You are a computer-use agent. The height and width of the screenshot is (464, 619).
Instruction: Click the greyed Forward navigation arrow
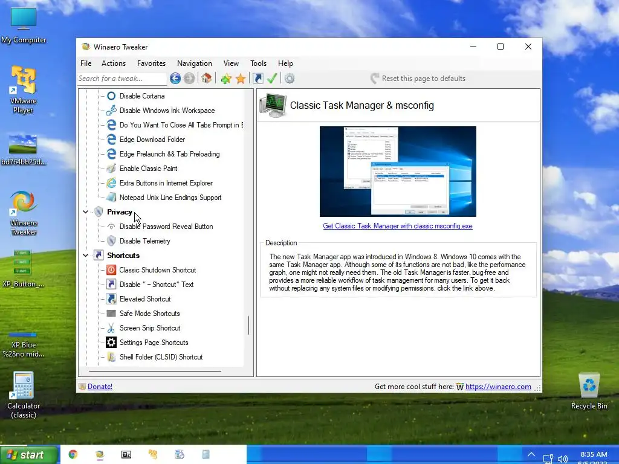[189, 79]
